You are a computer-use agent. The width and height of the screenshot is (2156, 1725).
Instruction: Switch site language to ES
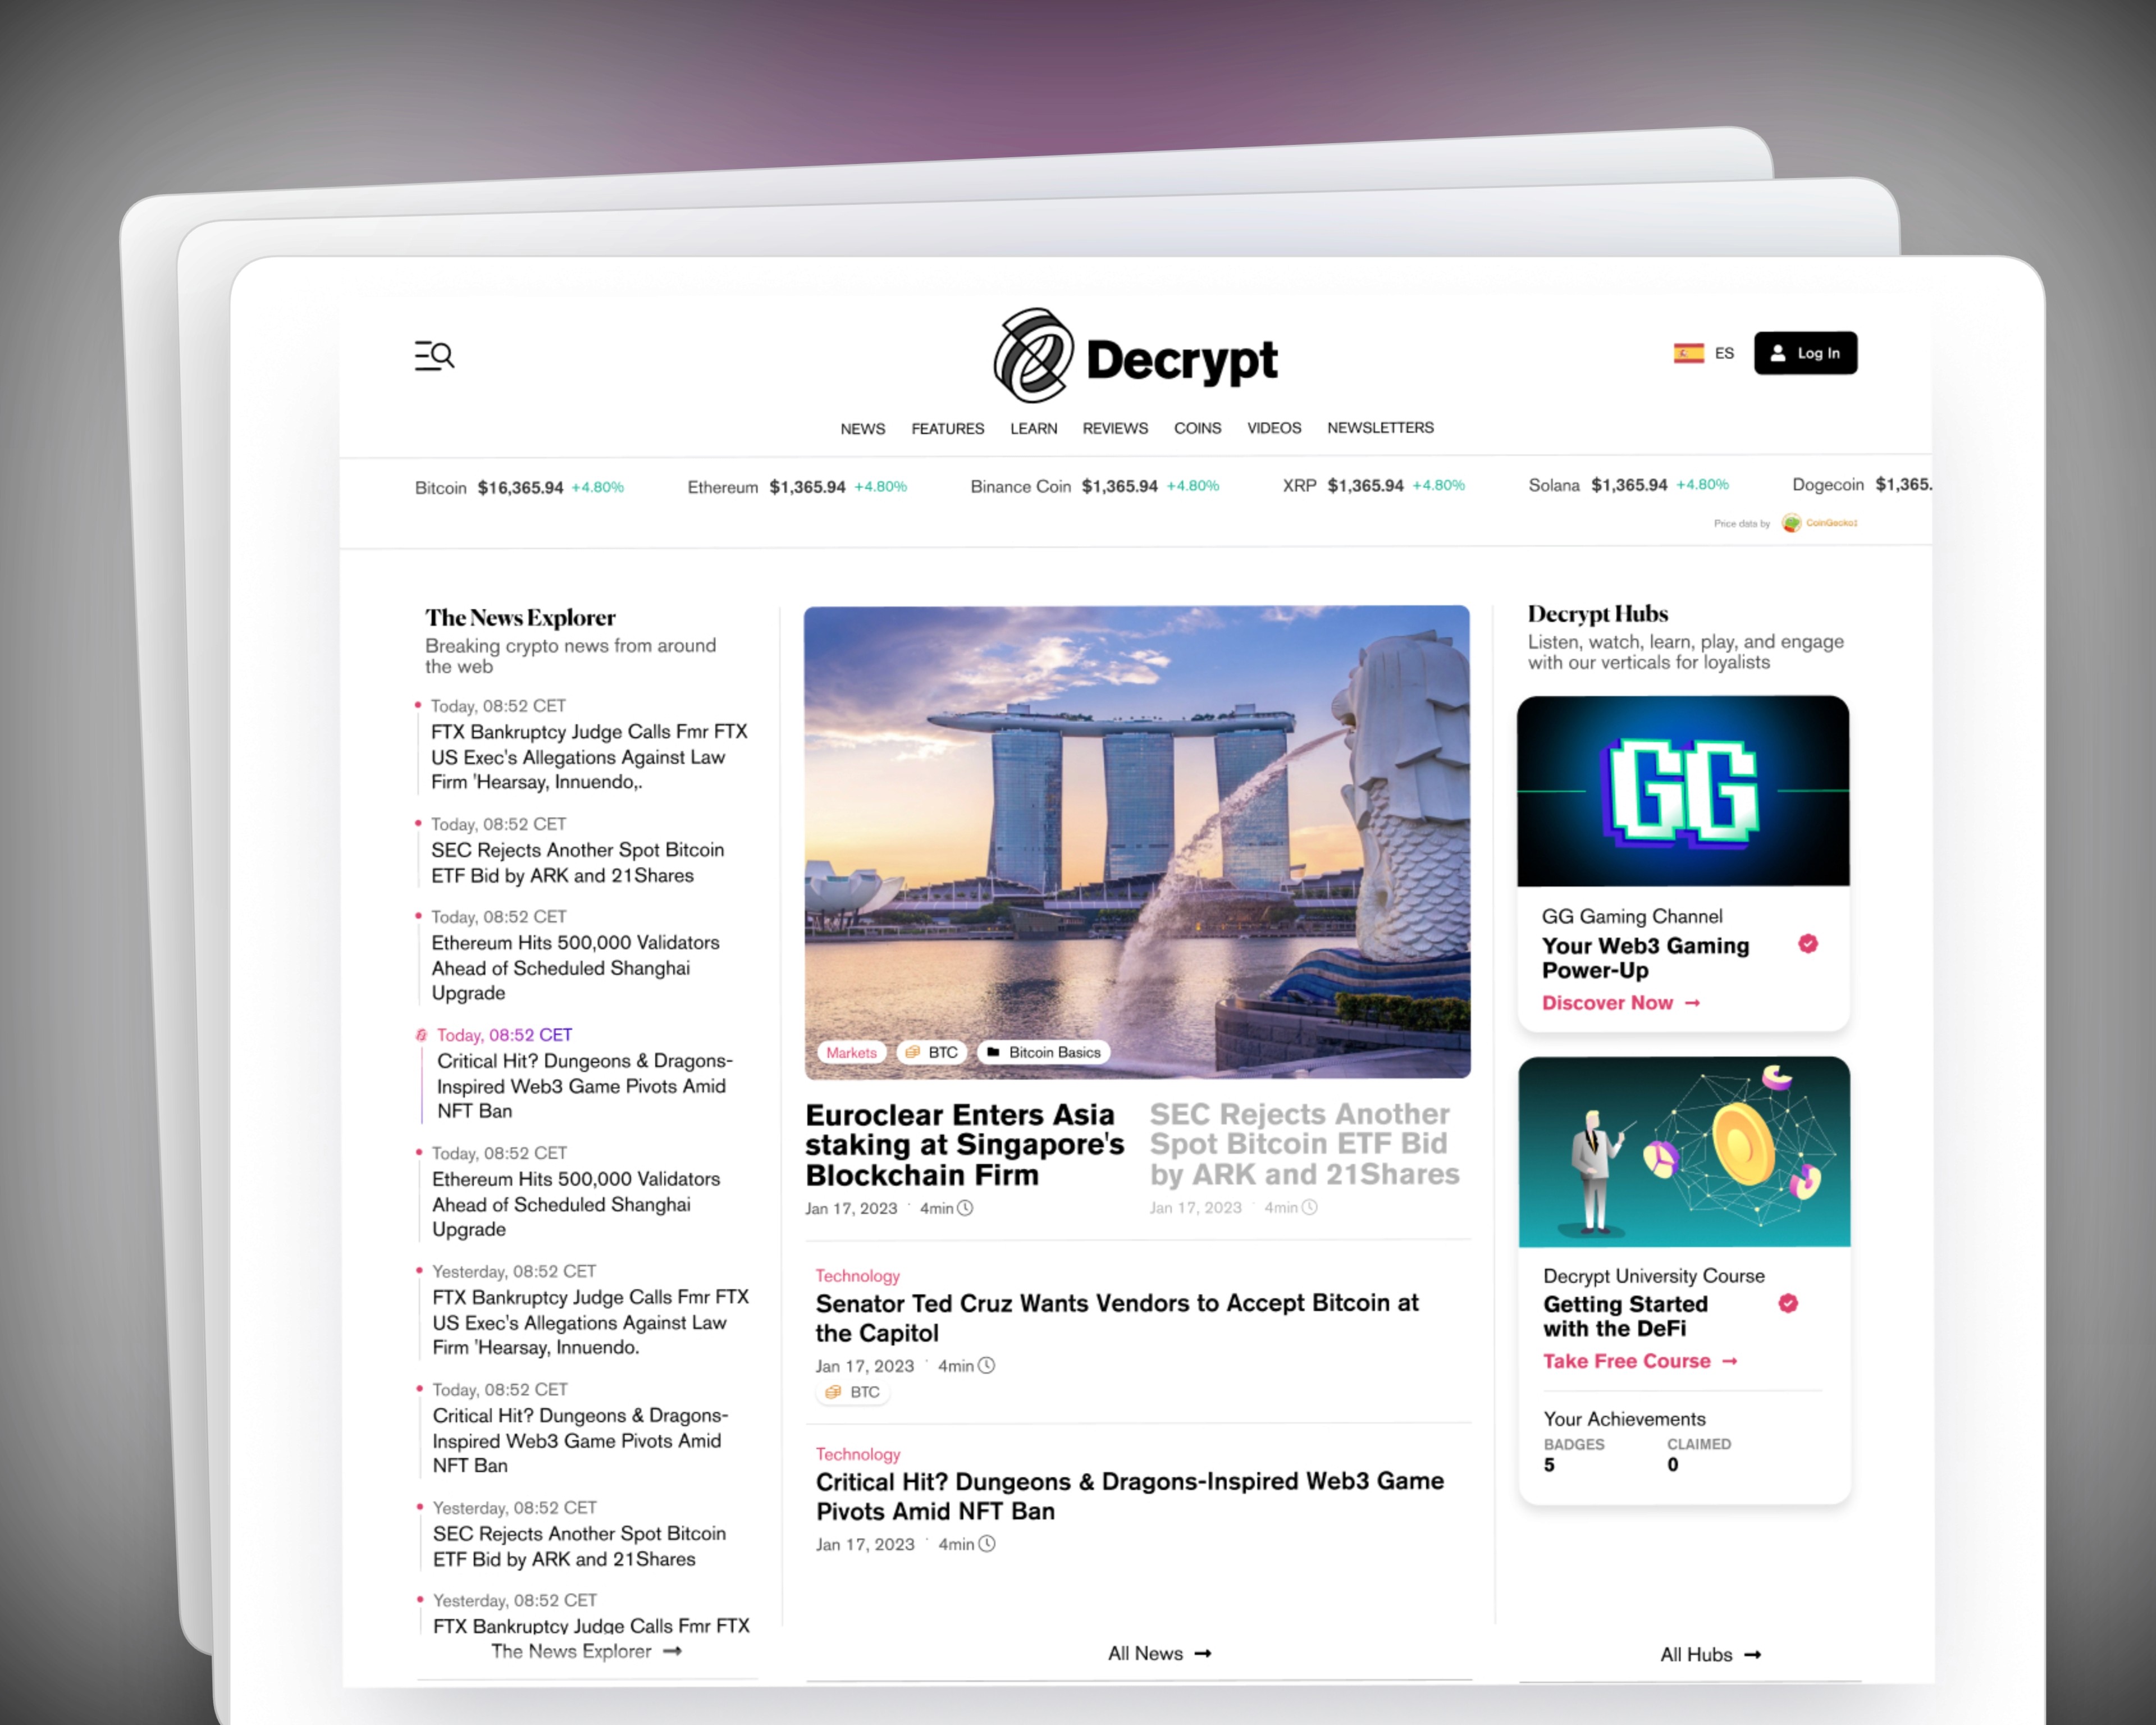tap(1724, 353)
